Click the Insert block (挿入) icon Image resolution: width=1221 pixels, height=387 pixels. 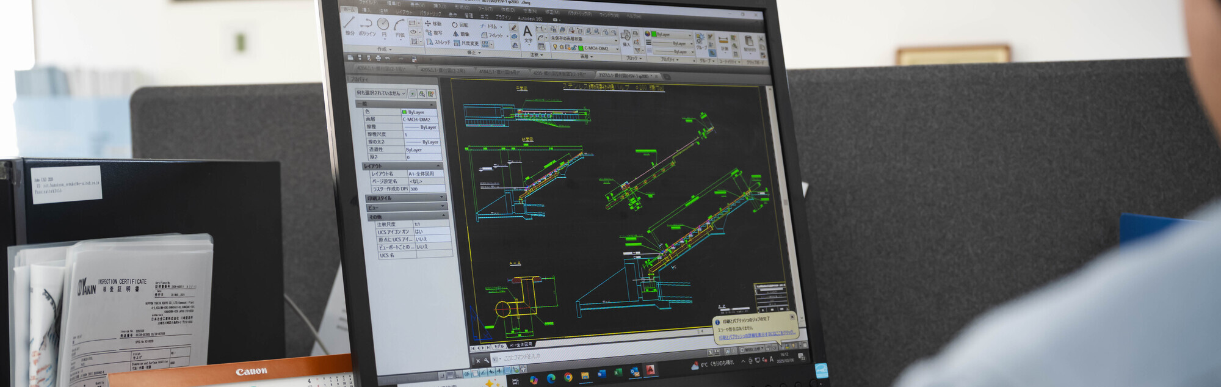point(626,37)
